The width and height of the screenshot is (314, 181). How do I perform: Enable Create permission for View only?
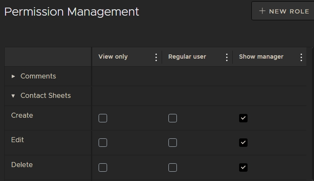coord(103,118)
